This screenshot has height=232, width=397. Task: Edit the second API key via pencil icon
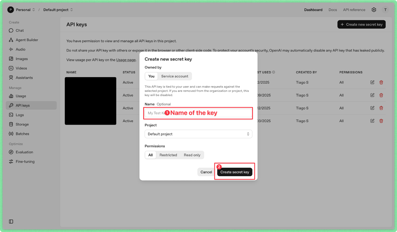pos(372,95)
